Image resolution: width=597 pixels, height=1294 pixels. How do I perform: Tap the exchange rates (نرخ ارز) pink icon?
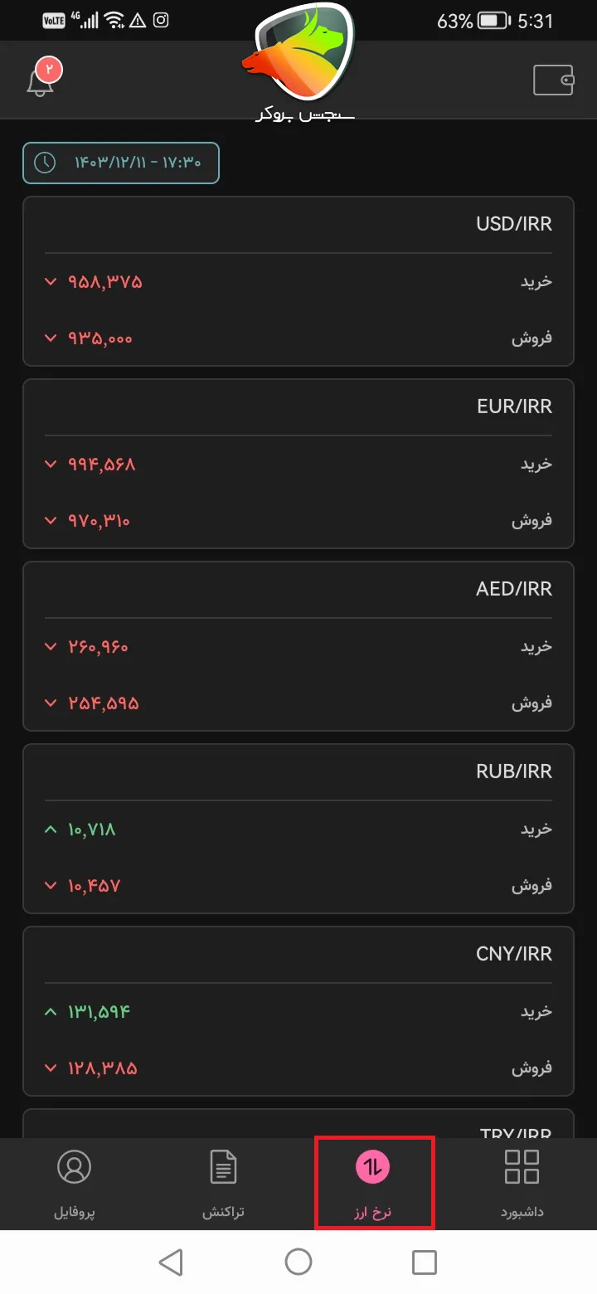click(x=375, y=1166)
